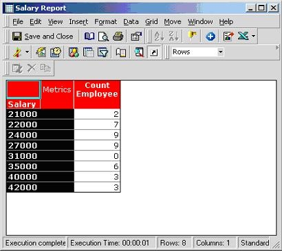Viewport: 282px width, 251px height.
Task: Click the magnifier search data icon
Action: tap(139, 52)
